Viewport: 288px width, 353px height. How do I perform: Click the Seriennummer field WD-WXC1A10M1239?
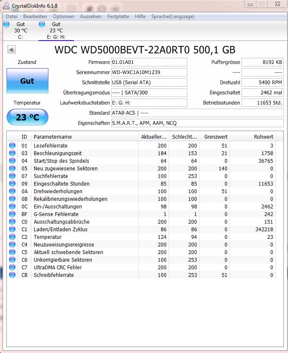coord(149,72)
